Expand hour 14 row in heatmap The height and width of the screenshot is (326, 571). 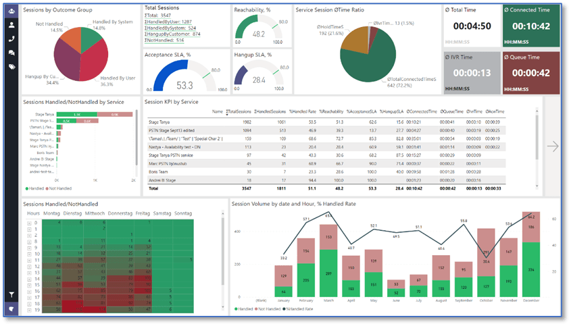(x=29, y=279)
